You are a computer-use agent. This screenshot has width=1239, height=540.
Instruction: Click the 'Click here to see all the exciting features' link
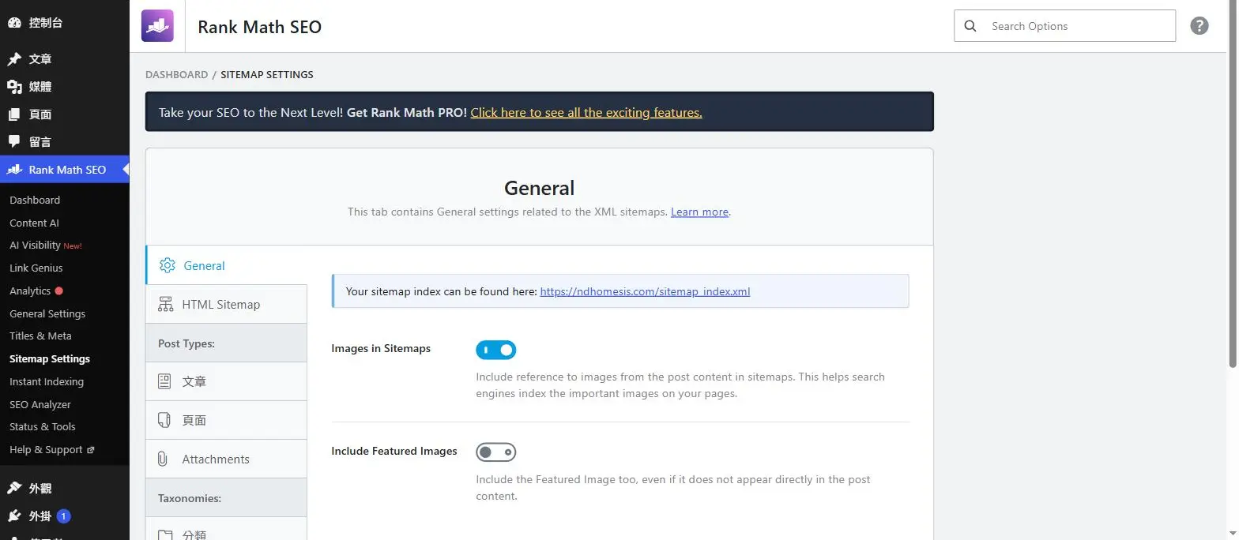(586, 112)
